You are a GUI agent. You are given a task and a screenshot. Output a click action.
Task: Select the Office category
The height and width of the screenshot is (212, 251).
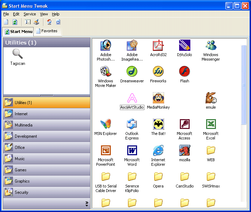pyautogui.click(x=47, y=148)
